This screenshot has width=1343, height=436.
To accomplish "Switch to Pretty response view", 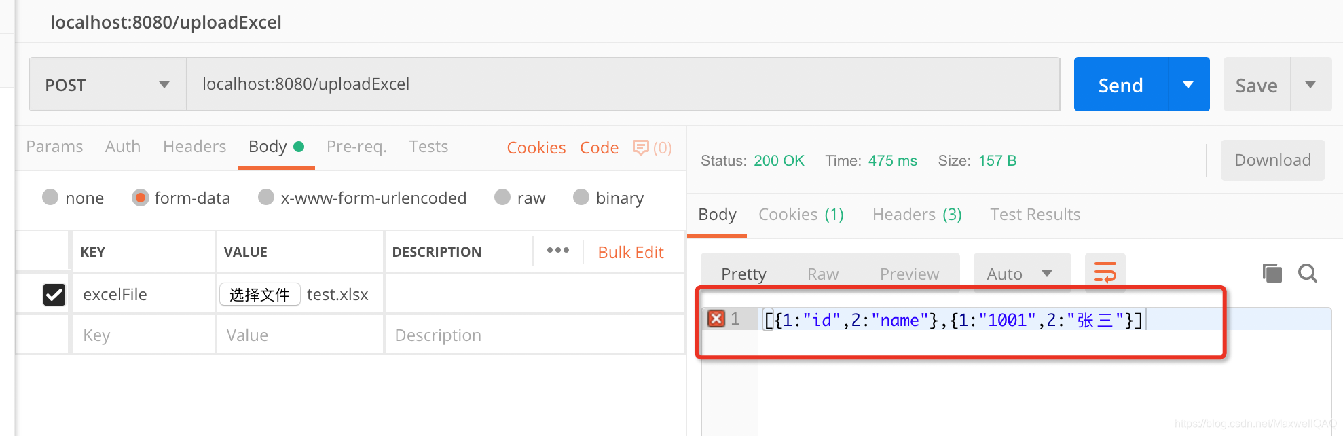I will [x=743, y=274].
